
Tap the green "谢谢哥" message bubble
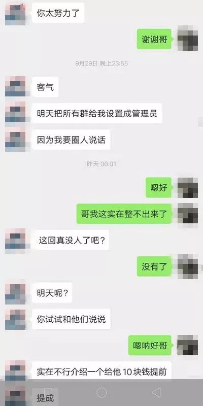click(154, 39)
